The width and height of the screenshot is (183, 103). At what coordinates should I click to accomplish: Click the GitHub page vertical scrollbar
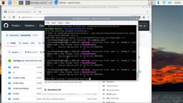click(x=150, y=28)
